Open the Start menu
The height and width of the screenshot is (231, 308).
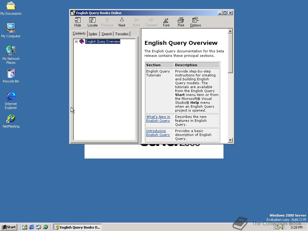(x=9, y=227)
